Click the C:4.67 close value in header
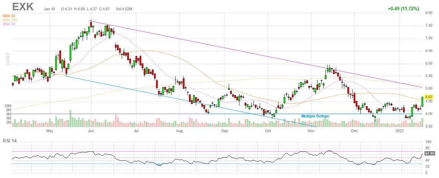439x178 pixels. (105, 9)
